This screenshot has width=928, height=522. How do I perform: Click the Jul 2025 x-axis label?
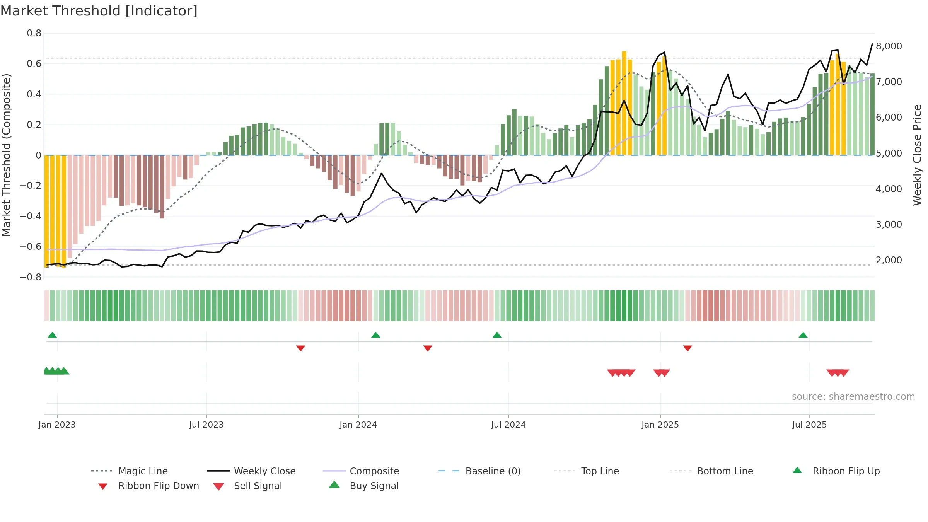[810, 425]
